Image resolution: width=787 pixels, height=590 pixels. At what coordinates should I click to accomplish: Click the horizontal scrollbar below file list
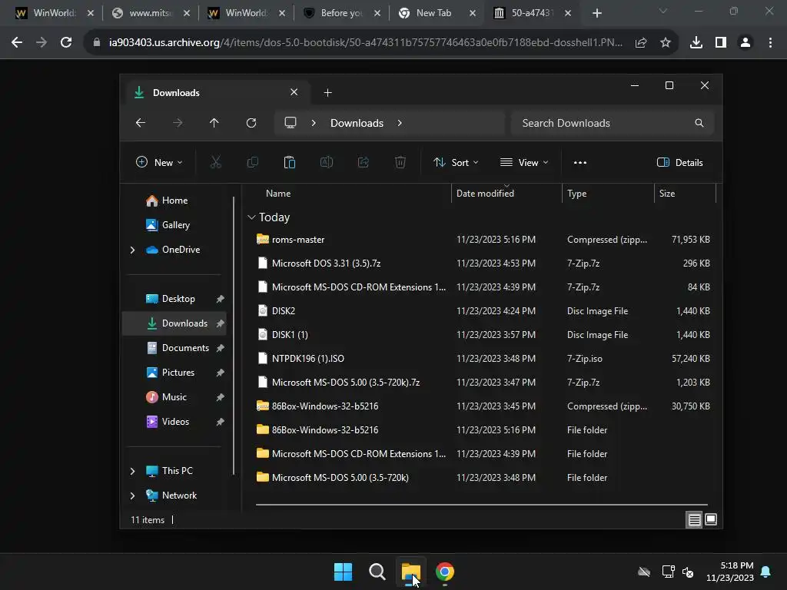point(481,504)
